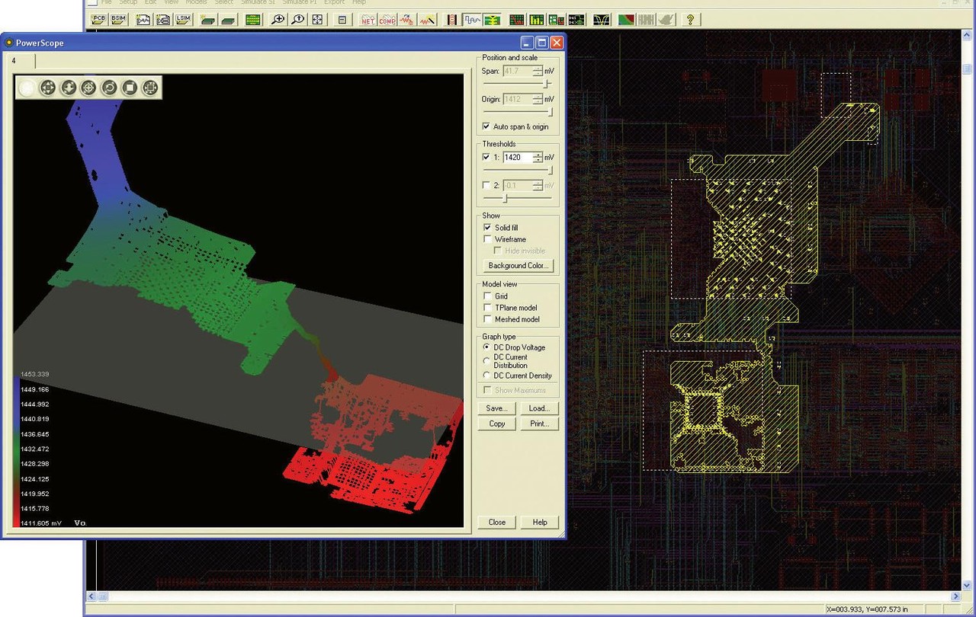The width and height of the screenshot is (976, 617).
Task: Select DC Current Density graph type
Action: tap(486, 376)
